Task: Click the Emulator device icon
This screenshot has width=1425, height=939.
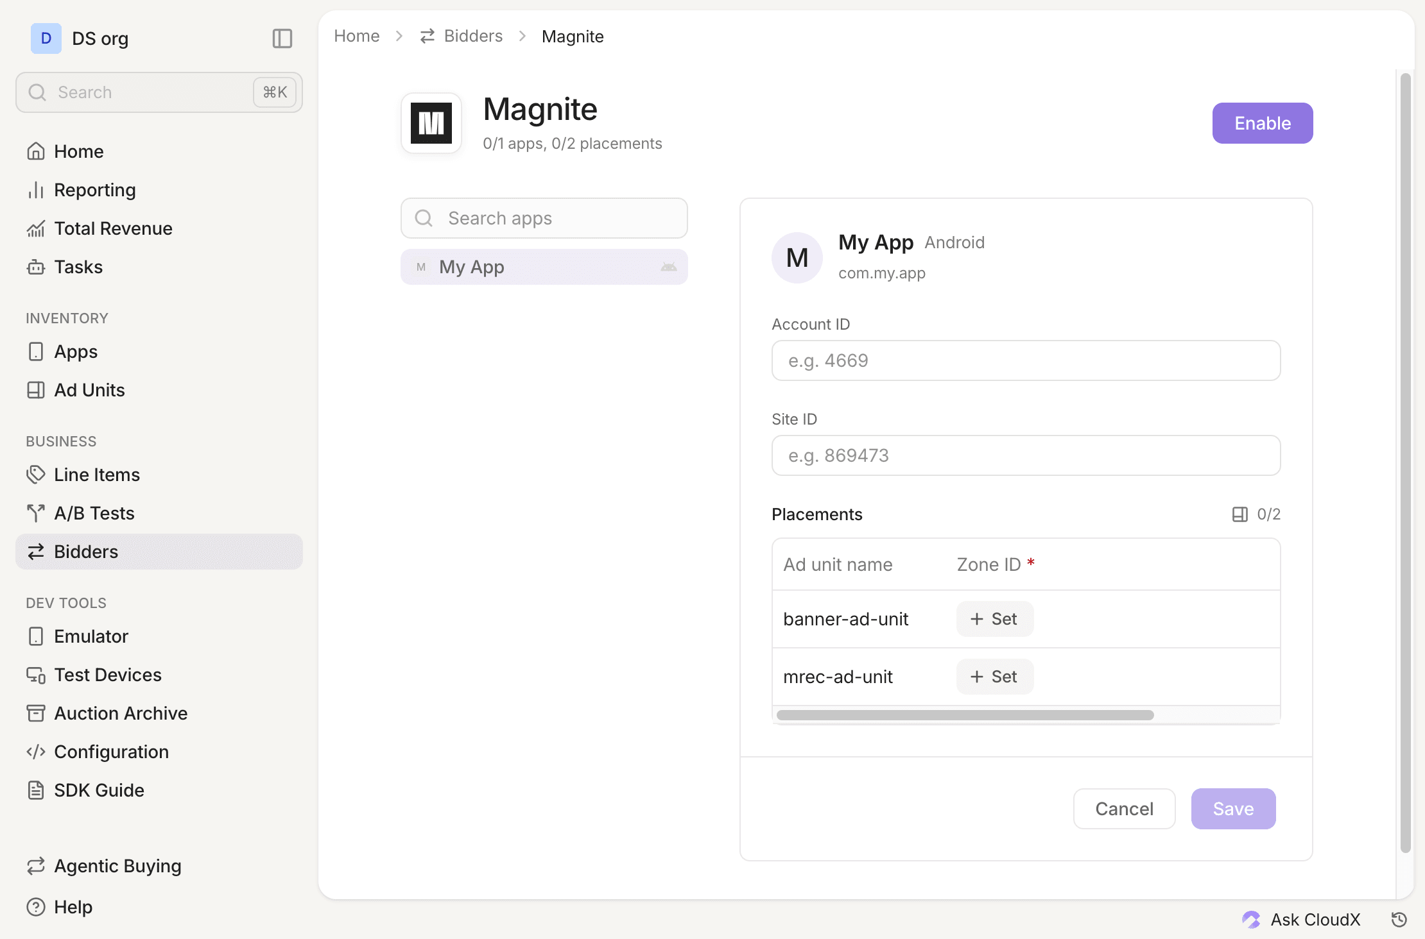Action: 36,636
